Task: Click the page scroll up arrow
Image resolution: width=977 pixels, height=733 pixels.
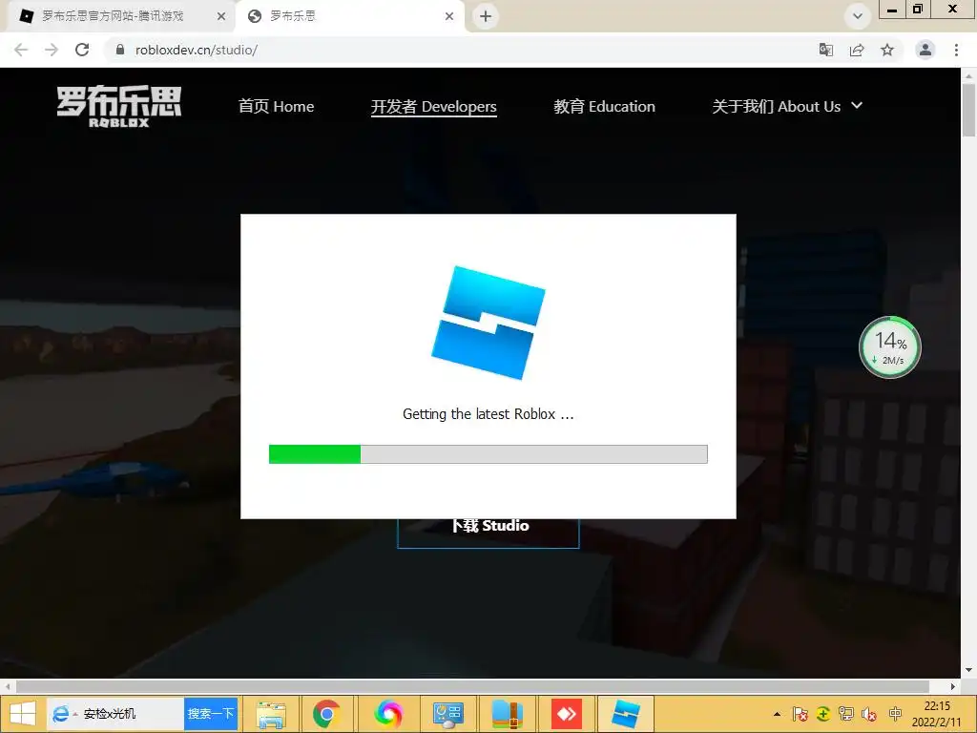Action: [x=969, y=75]
